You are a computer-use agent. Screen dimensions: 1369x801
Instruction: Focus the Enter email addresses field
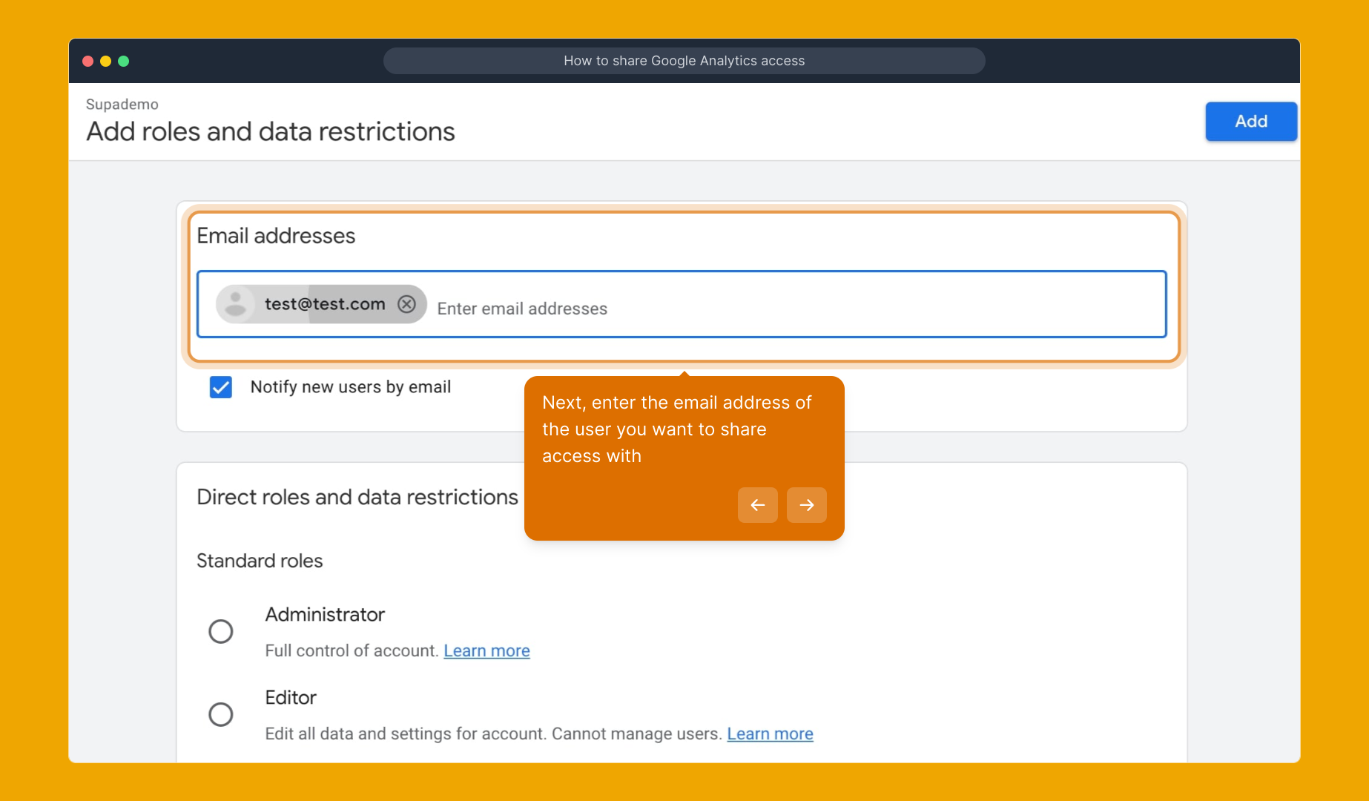(522, 308)
